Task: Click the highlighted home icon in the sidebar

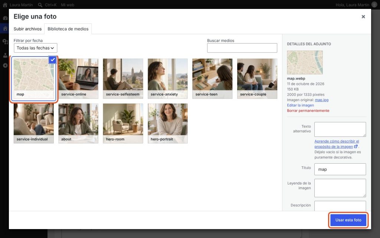Action: [x=5, y=29]
